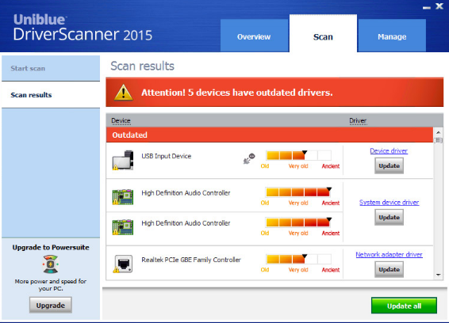This screenshot has height=323, width=449.
Task: Click the Realtek PCIe GBE Family Controller name
Action: click(191, 260)
